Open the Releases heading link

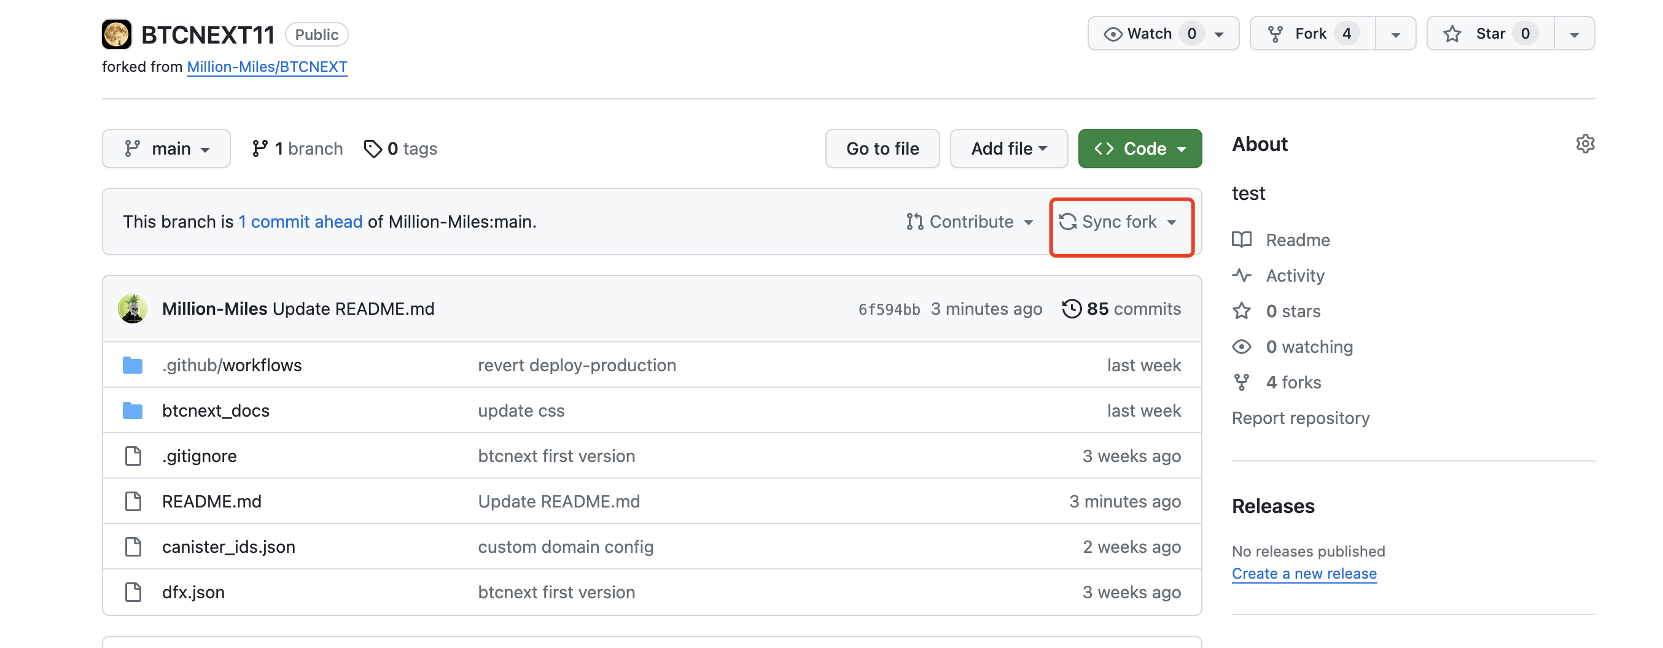tap(1273, 506)
